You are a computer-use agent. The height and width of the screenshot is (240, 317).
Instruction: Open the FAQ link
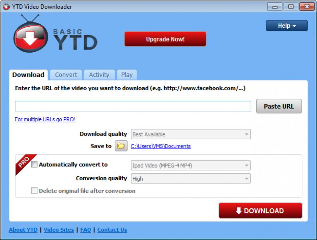point(86,230)
